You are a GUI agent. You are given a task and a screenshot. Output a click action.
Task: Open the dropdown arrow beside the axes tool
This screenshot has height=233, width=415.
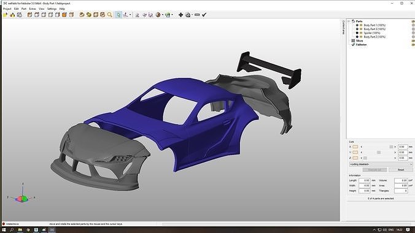tap(130, 15)
